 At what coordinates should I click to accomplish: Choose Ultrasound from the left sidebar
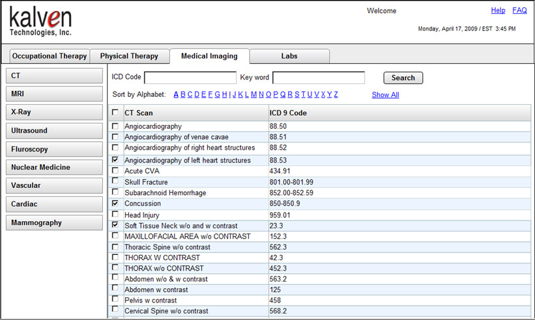[54, 131]
